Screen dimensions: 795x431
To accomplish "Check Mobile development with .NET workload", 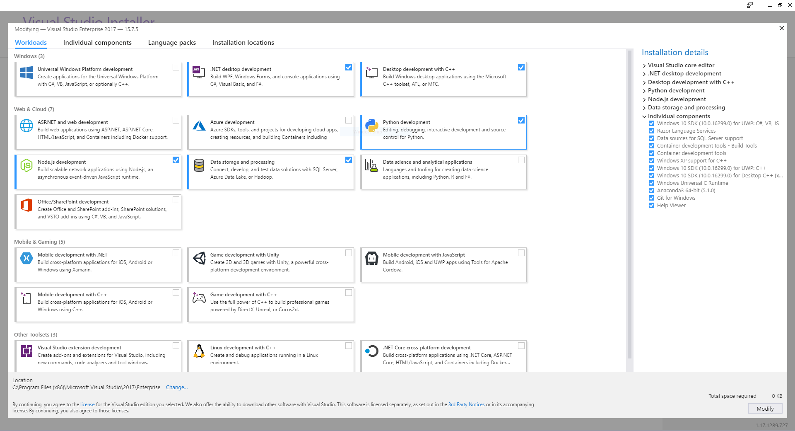I will [176, 253].
